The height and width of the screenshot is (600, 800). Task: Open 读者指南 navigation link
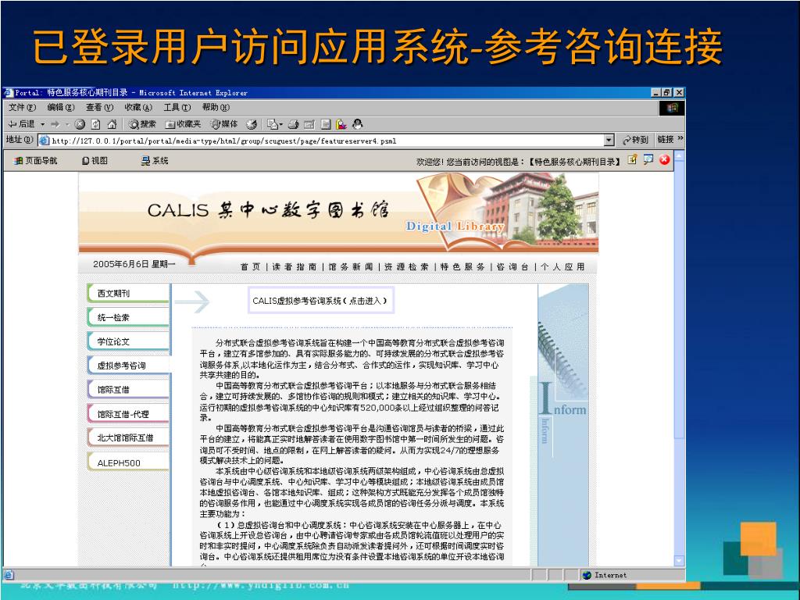295,267
